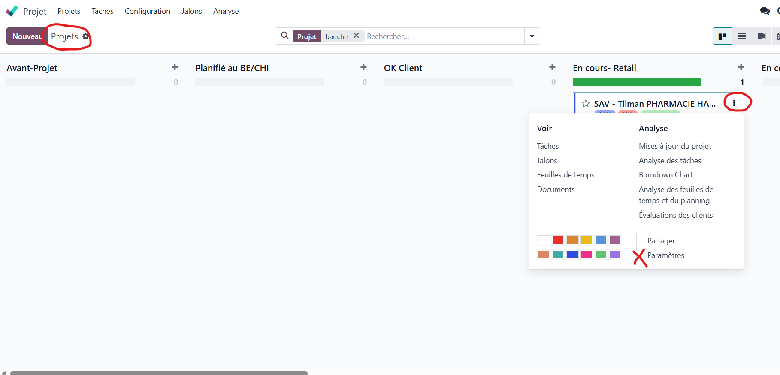
Task: Switch to the third view icon with progress bars
Action: (762, 36)
